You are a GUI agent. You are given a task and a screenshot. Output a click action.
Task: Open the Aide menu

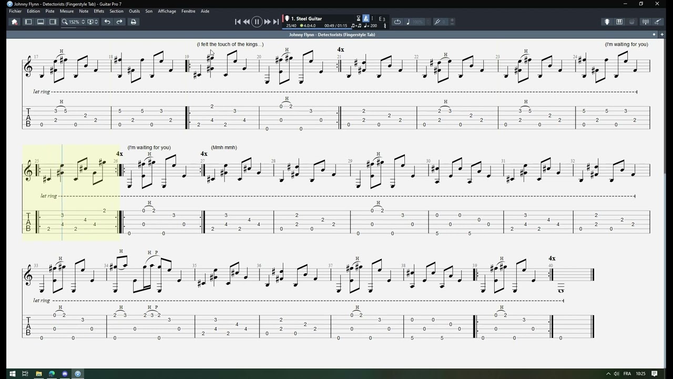205,11
